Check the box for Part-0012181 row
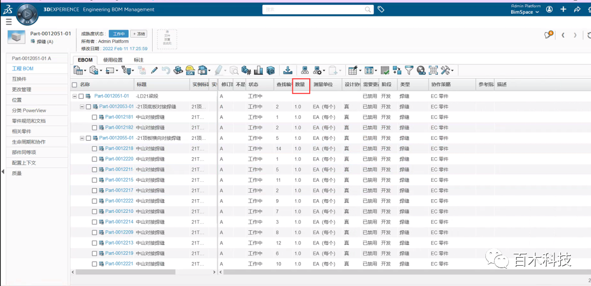The height and width of the screenshot is (286, 591). click(94, 117)
